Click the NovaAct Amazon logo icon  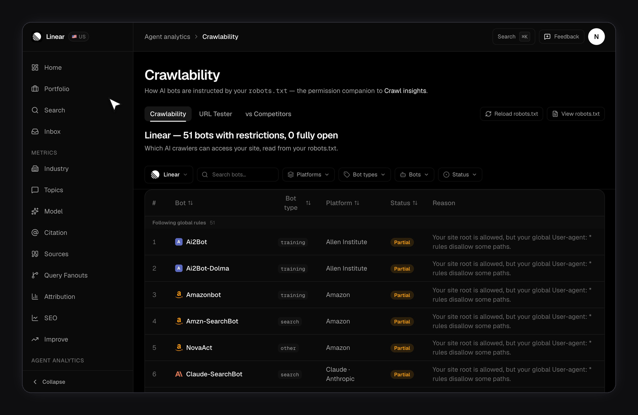point(179,348)
